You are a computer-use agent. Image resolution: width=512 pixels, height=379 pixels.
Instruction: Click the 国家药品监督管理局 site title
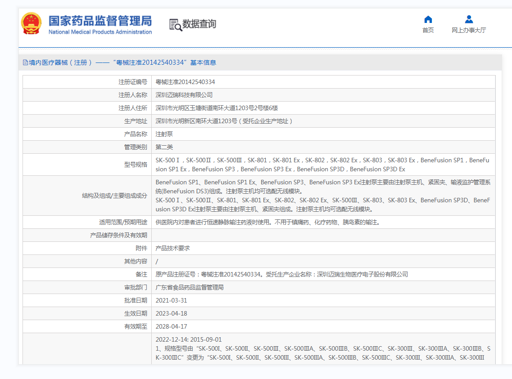[100, 21]
